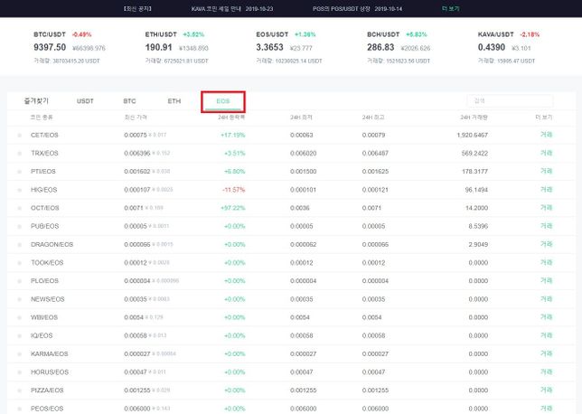Mark PTI/EOS as favorite

19,171
